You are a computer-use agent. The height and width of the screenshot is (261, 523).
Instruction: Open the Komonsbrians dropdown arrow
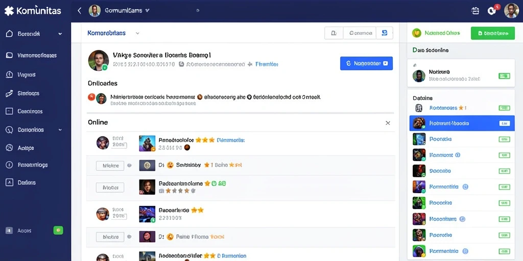(137, 33)
